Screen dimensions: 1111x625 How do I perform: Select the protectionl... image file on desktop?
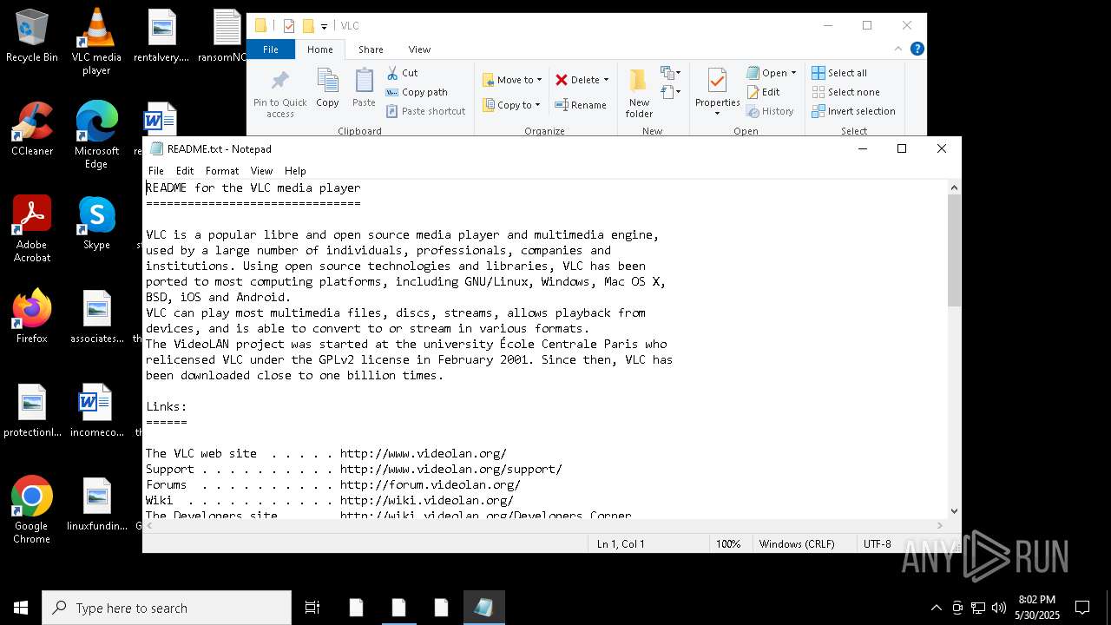click(32, 411)
